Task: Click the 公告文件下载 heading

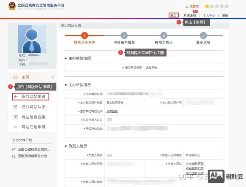Action: [x=22, y=140]
